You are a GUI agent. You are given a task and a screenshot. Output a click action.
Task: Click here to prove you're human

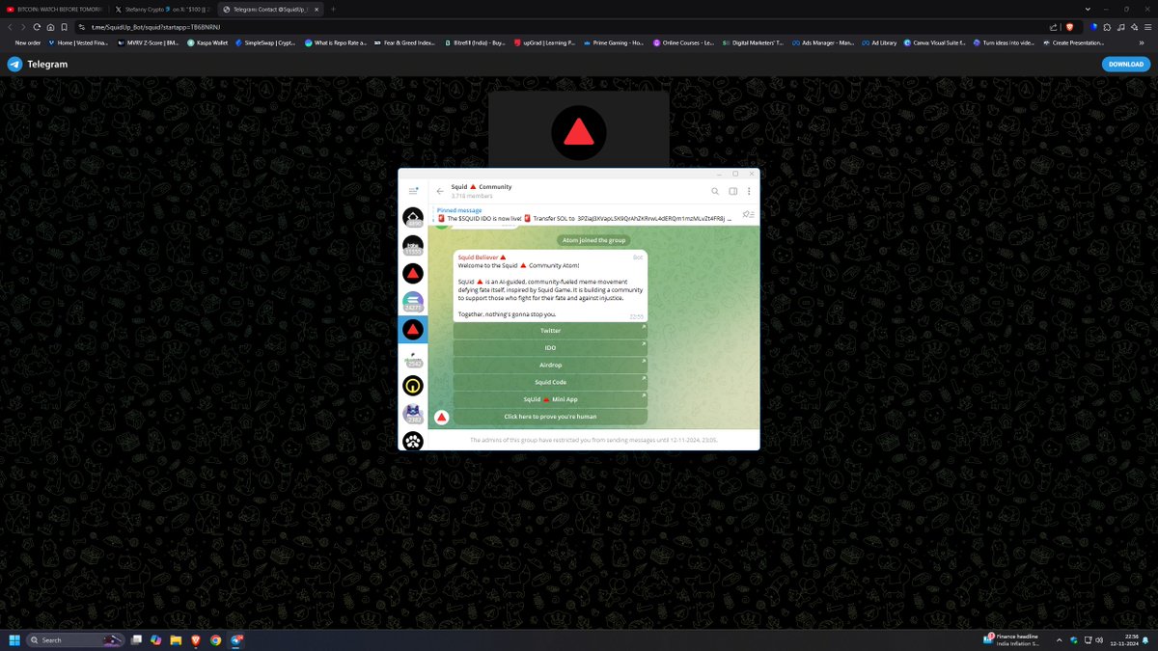[x=550, y=417]
